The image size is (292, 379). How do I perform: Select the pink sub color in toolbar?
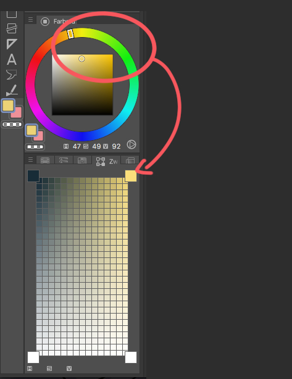coord(17,113)
